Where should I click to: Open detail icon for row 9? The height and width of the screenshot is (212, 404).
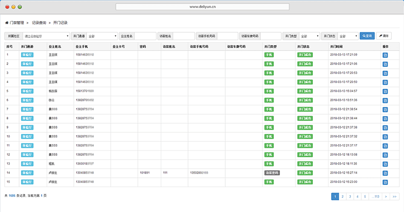(385, 128)
